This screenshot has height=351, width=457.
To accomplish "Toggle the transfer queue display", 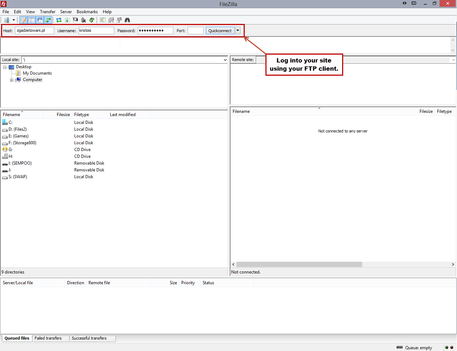I will coord(48,20).
